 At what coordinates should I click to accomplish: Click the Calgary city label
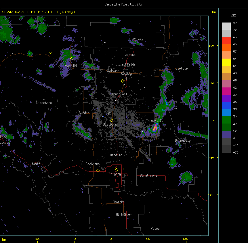coord(115,174)
